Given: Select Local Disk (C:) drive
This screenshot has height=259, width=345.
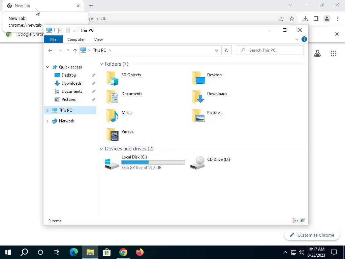Looking at the screenshot, I should 145,162.
